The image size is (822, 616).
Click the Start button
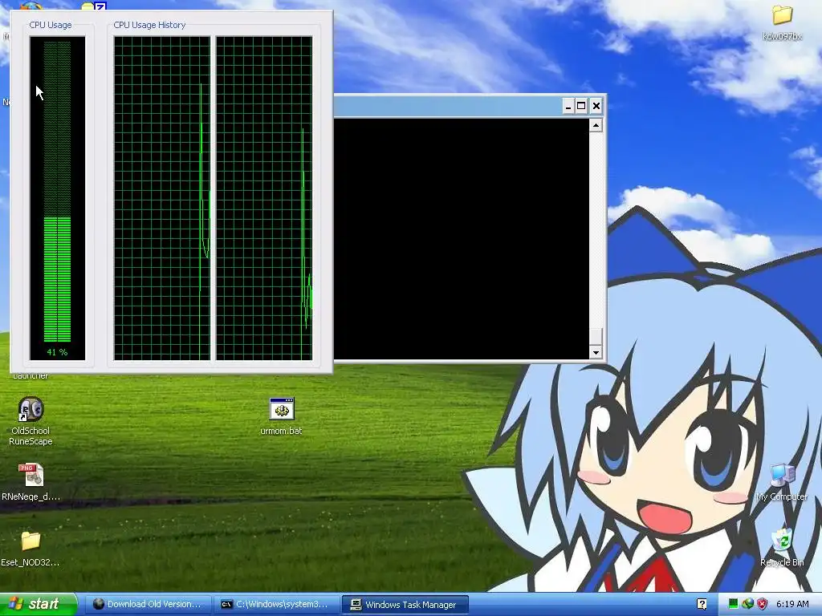39,604
